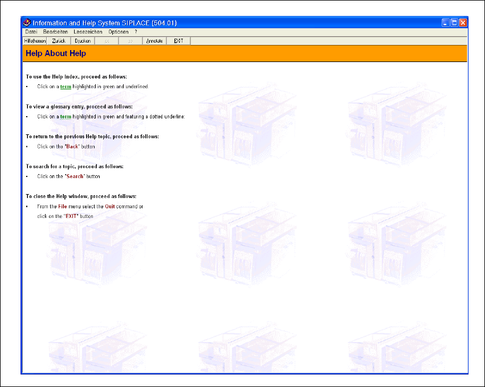Screen dimensions: 485x387
Task: Click the next topic >> button
Action: coord(131,41)
